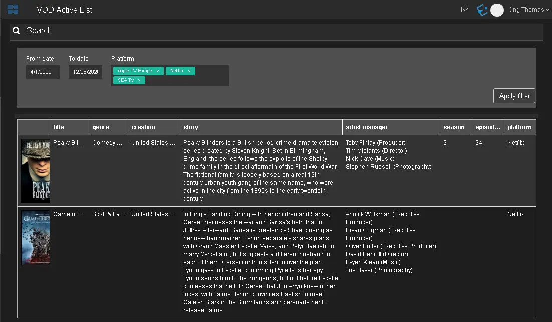552x322 pixels.
Task: Sort by the genre column header
Action: 101,127
